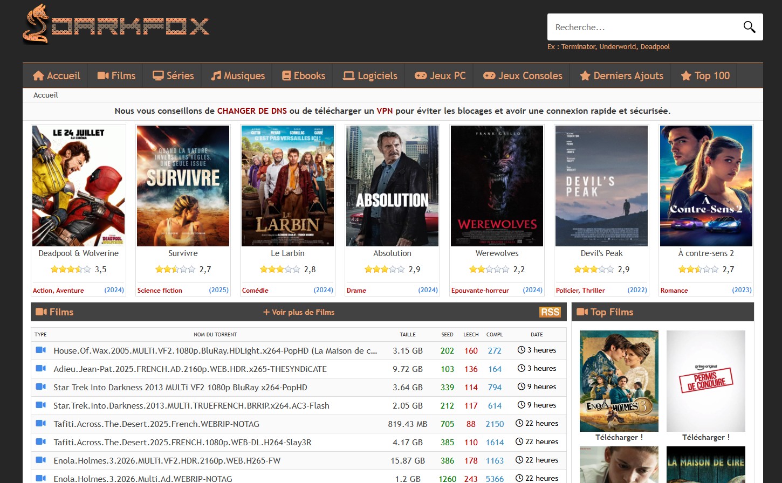Click the camera icon beside Adieu.Jean-Pat torrent
The width and height of the screenshot is (782, 483).
click(40, 369)
